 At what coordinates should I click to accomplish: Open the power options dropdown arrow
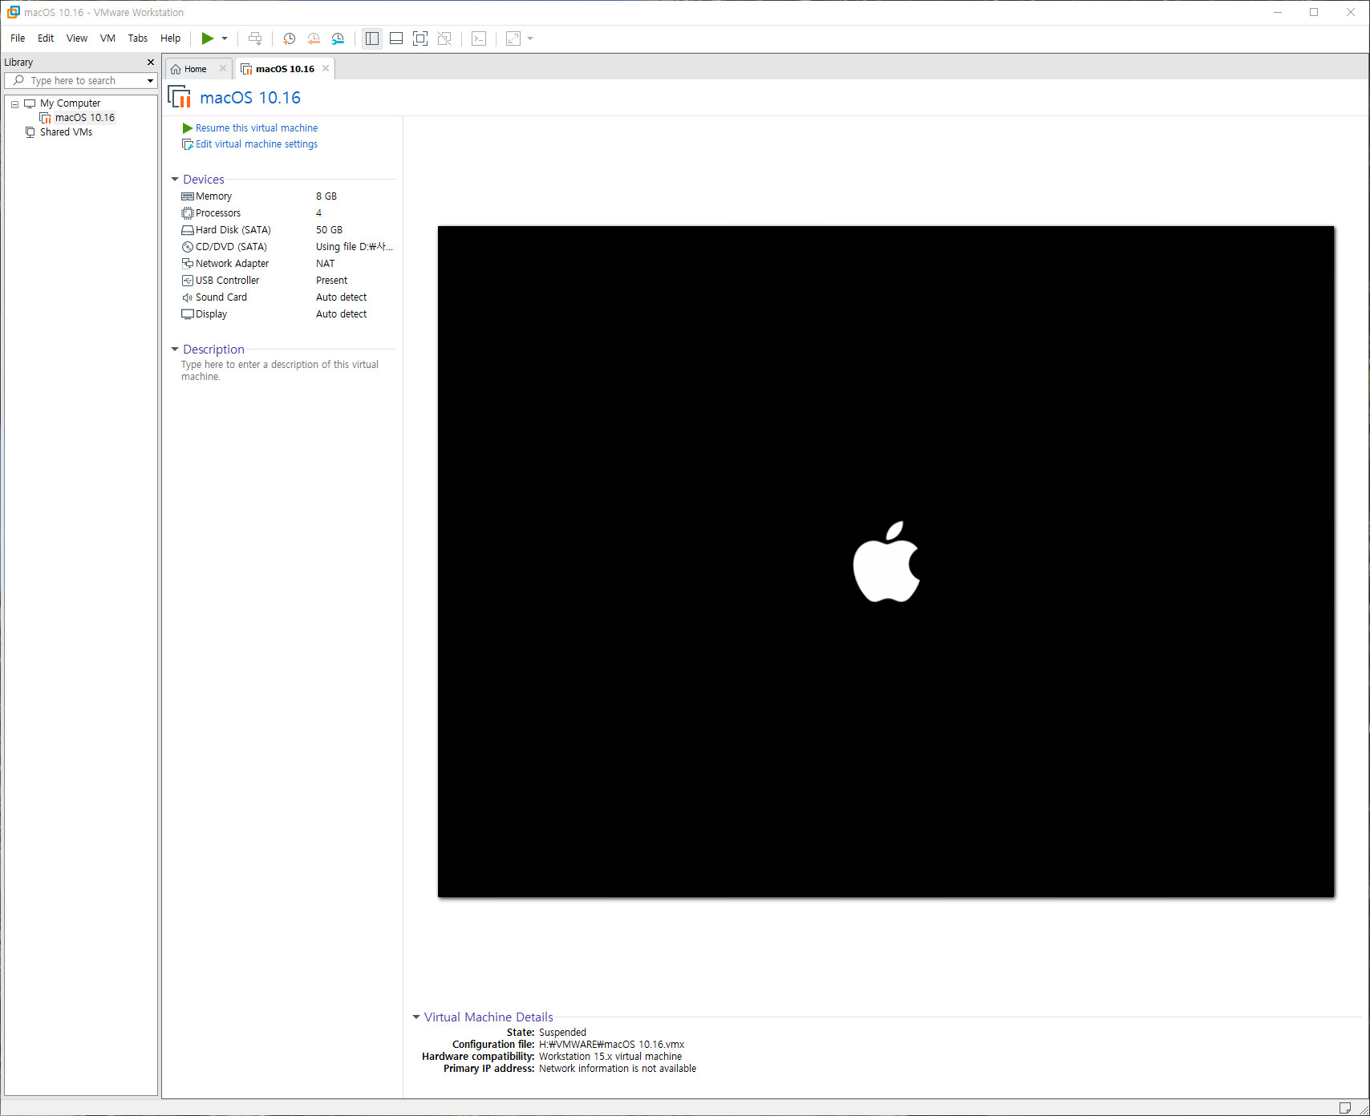(x=225, y=38)
